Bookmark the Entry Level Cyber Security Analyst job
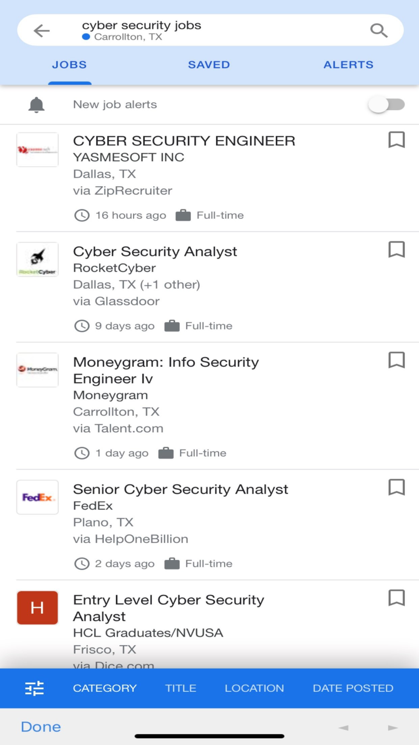Image resolution: width=419 pixels, height=745 pixels. click(396, 598)
